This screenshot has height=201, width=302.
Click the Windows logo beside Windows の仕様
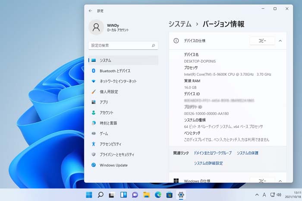tap(176, 181)
